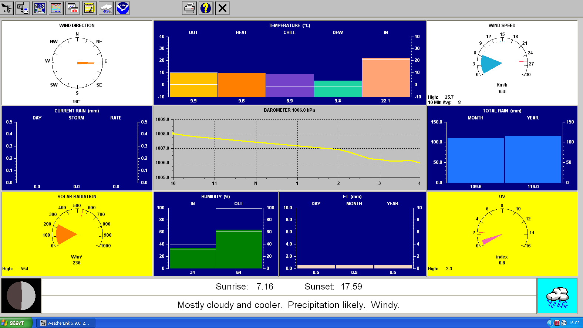Select WeatherLink 5.9.0 taskbar button
Viewport: 583px width, 328px height.
click(x=66, y=323)
